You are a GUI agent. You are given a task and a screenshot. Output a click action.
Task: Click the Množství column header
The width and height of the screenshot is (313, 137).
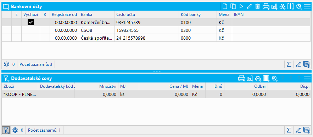96,86
